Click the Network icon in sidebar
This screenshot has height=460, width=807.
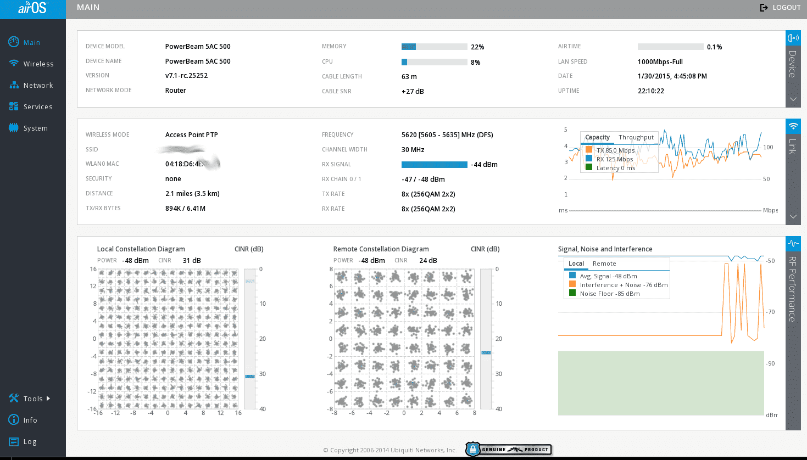click(14, 85)
